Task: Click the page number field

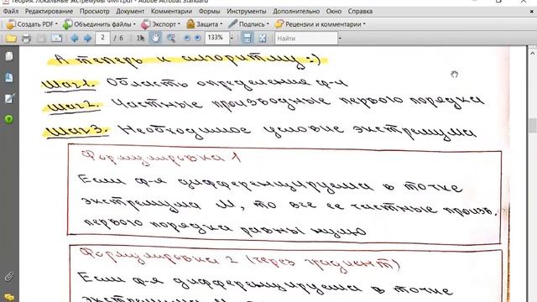Action: [x=102, y=38]
